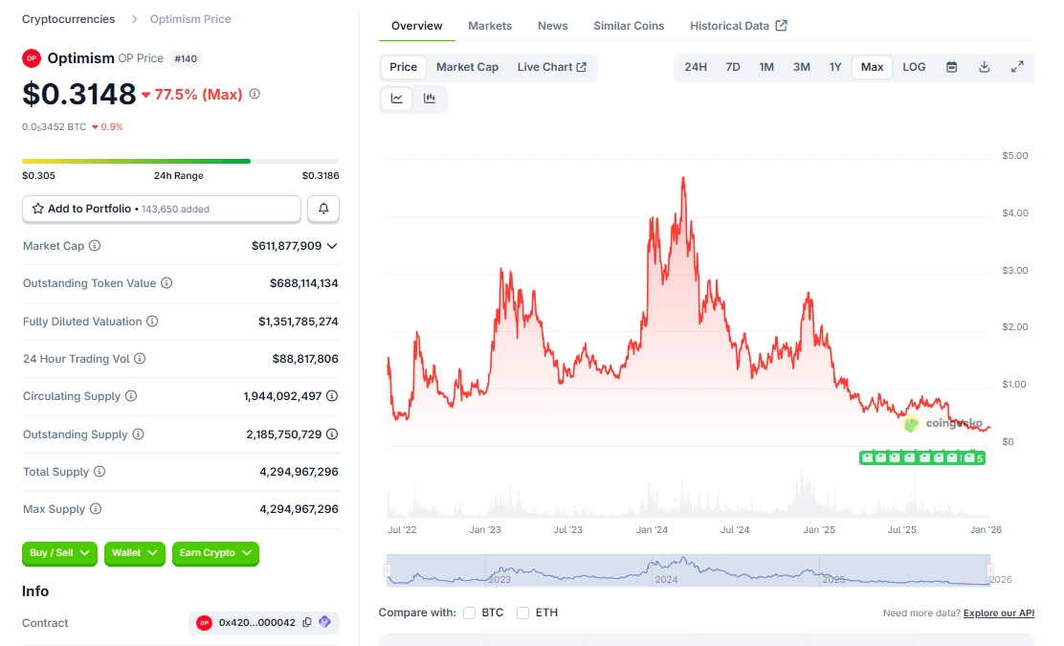
Task: Expand the chart to fullscreen
Action: click(x=1017, y=67)
